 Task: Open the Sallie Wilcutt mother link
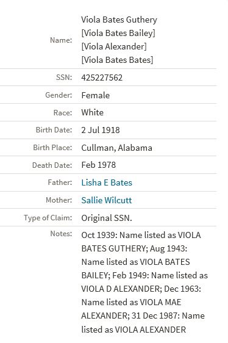tap(107, 200)
